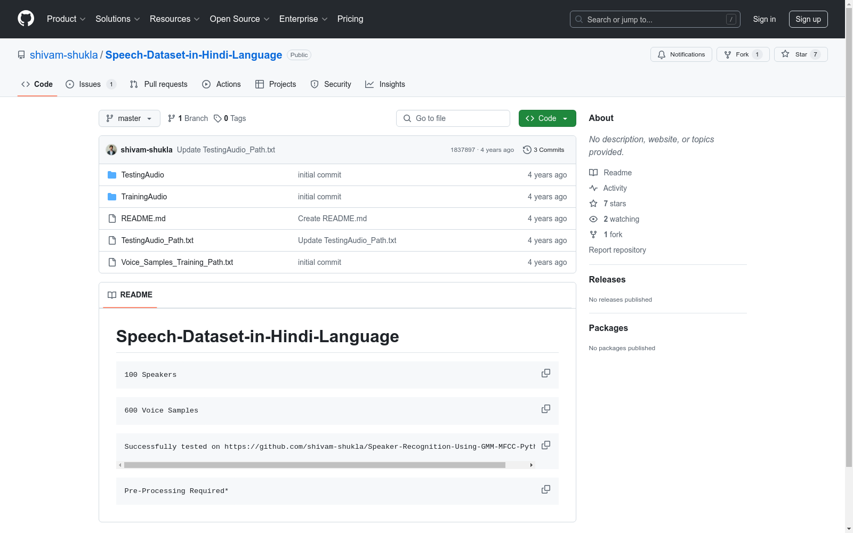View the 3 Commits history
Image resolution: width=853 pixels, height=533 pixels.
pos(544,150)
